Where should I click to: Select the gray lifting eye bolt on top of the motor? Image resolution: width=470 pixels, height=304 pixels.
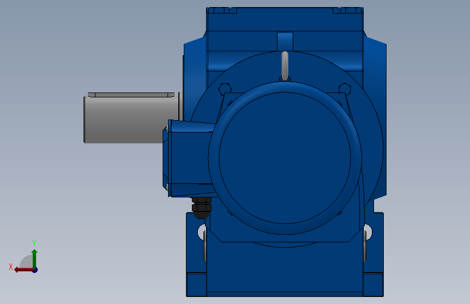285,66
